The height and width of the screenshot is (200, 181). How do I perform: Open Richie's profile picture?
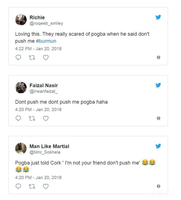[21, 20]
